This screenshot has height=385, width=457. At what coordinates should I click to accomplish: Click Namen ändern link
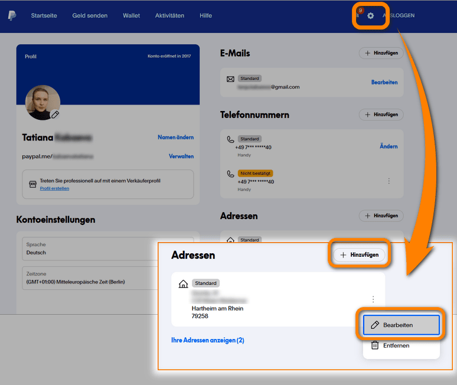[176, 137]
